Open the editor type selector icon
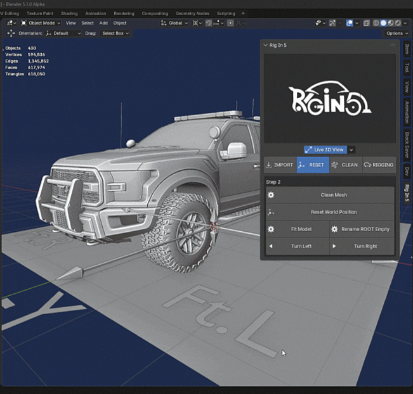The height and width of the screenshot is (394, 413). pyautogui.click(x=11, y=23)
